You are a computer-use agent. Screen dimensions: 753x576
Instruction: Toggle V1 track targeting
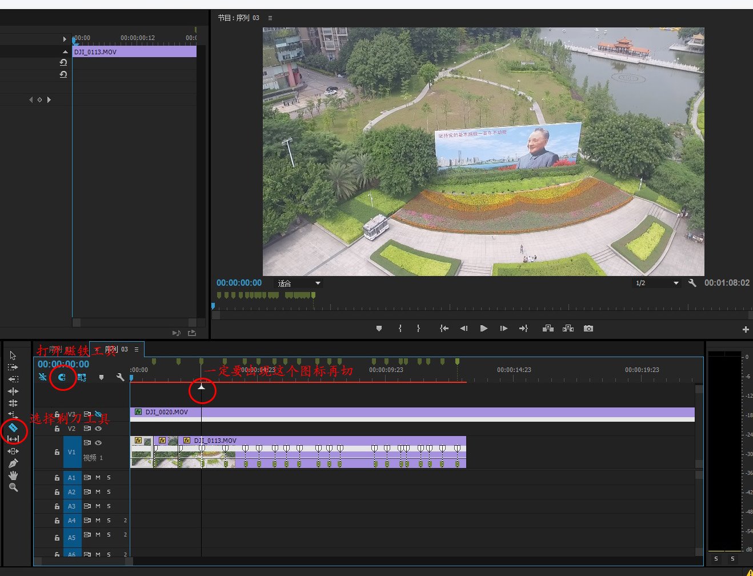pos(71,452)
